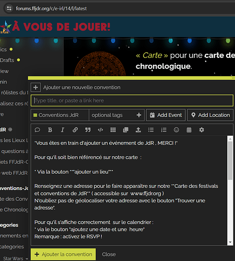The image size is (235, 261).
Task: Open the Conventions JdR category dropdown
Action: click(60, 115)
